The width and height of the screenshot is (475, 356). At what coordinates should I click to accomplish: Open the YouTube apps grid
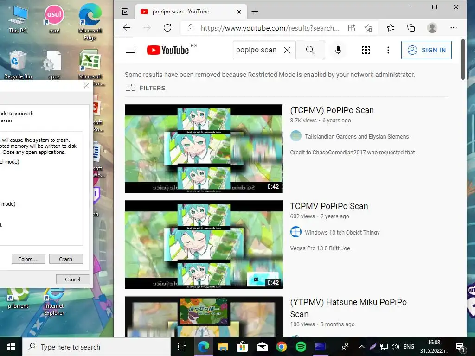tap(366, 50)
